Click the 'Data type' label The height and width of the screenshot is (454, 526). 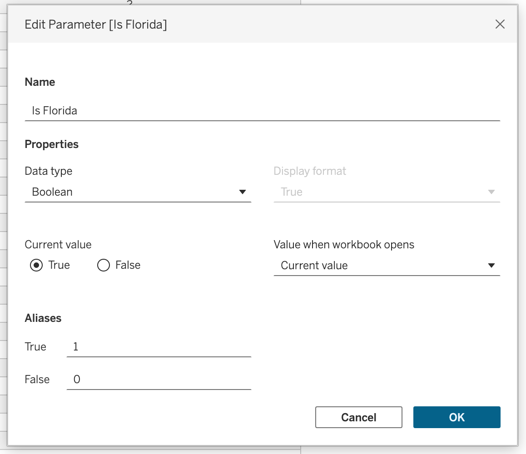pyautogui.click(x=48, y=171)
